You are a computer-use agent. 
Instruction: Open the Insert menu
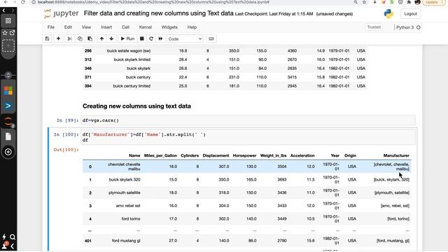pyautogui.click(x=106, y=27)
